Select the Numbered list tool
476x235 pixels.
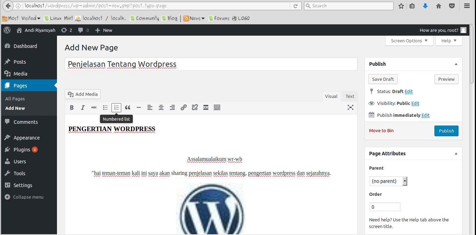[x=116, y=107]
